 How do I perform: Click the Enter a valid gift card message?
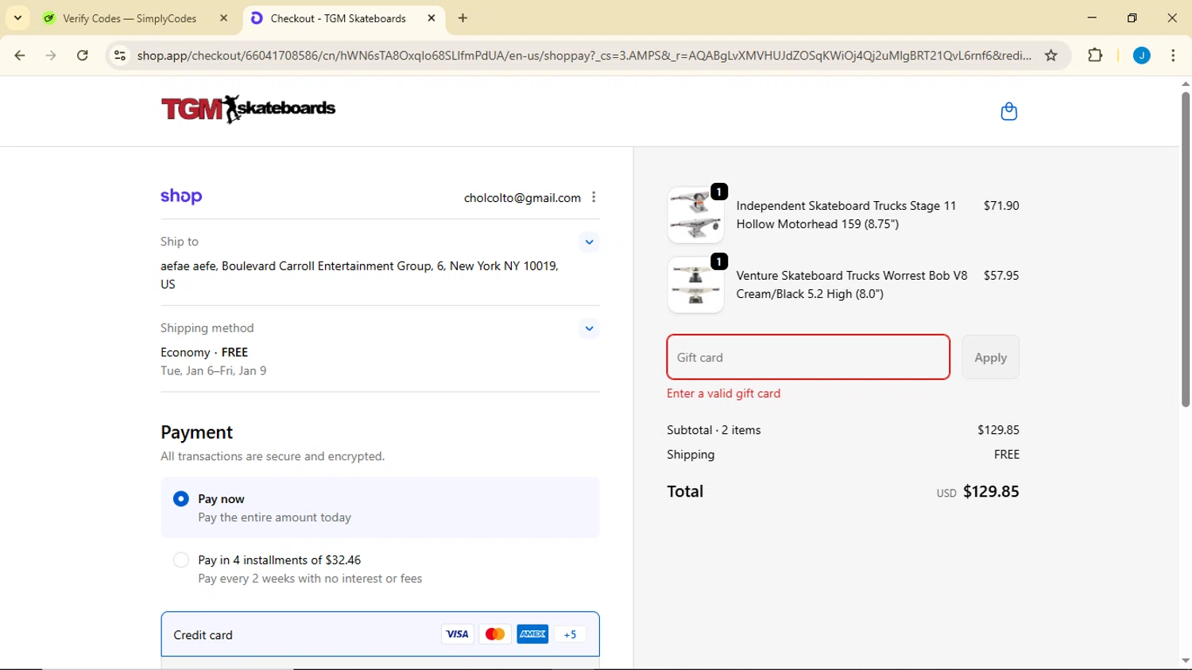click(723, 393)
